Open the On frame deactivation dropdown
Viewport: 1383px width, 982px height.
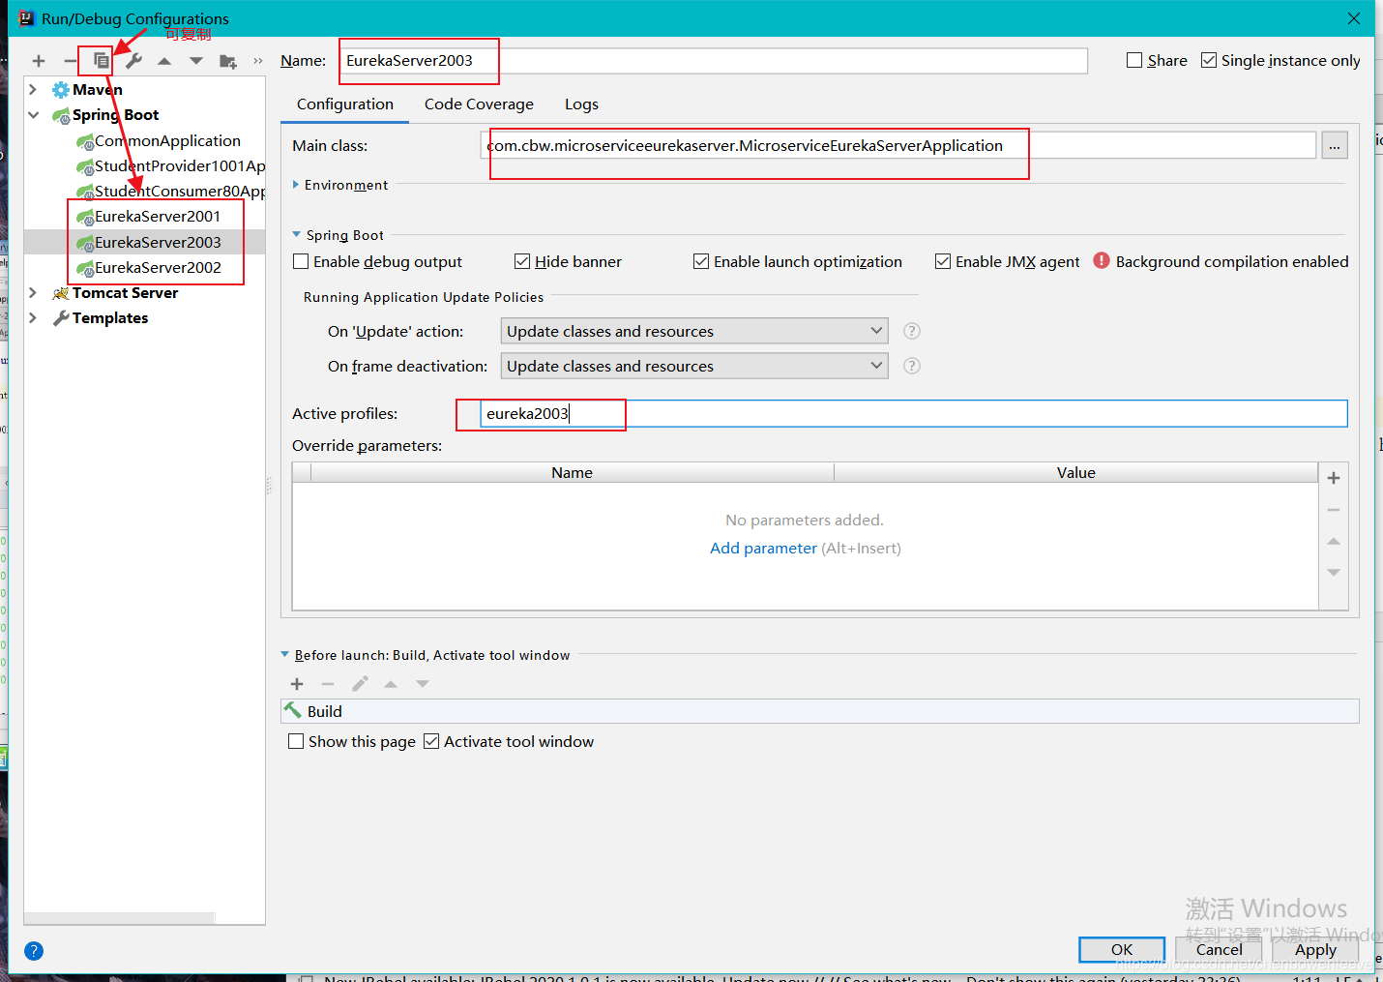click(x=694, y=366)
